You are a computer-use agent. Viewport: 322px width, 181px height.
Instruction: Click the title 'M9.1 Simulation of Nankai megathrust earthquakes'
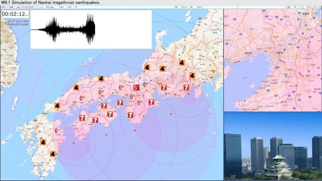50,3
